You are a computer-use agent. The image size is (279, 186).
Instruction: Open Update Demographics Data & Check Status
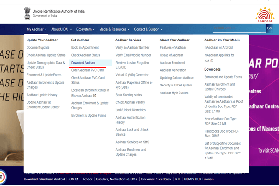point(46,65)
